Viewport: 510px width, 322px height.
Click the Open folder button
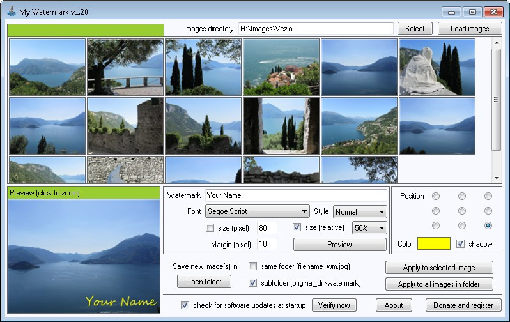pos(204,282)
